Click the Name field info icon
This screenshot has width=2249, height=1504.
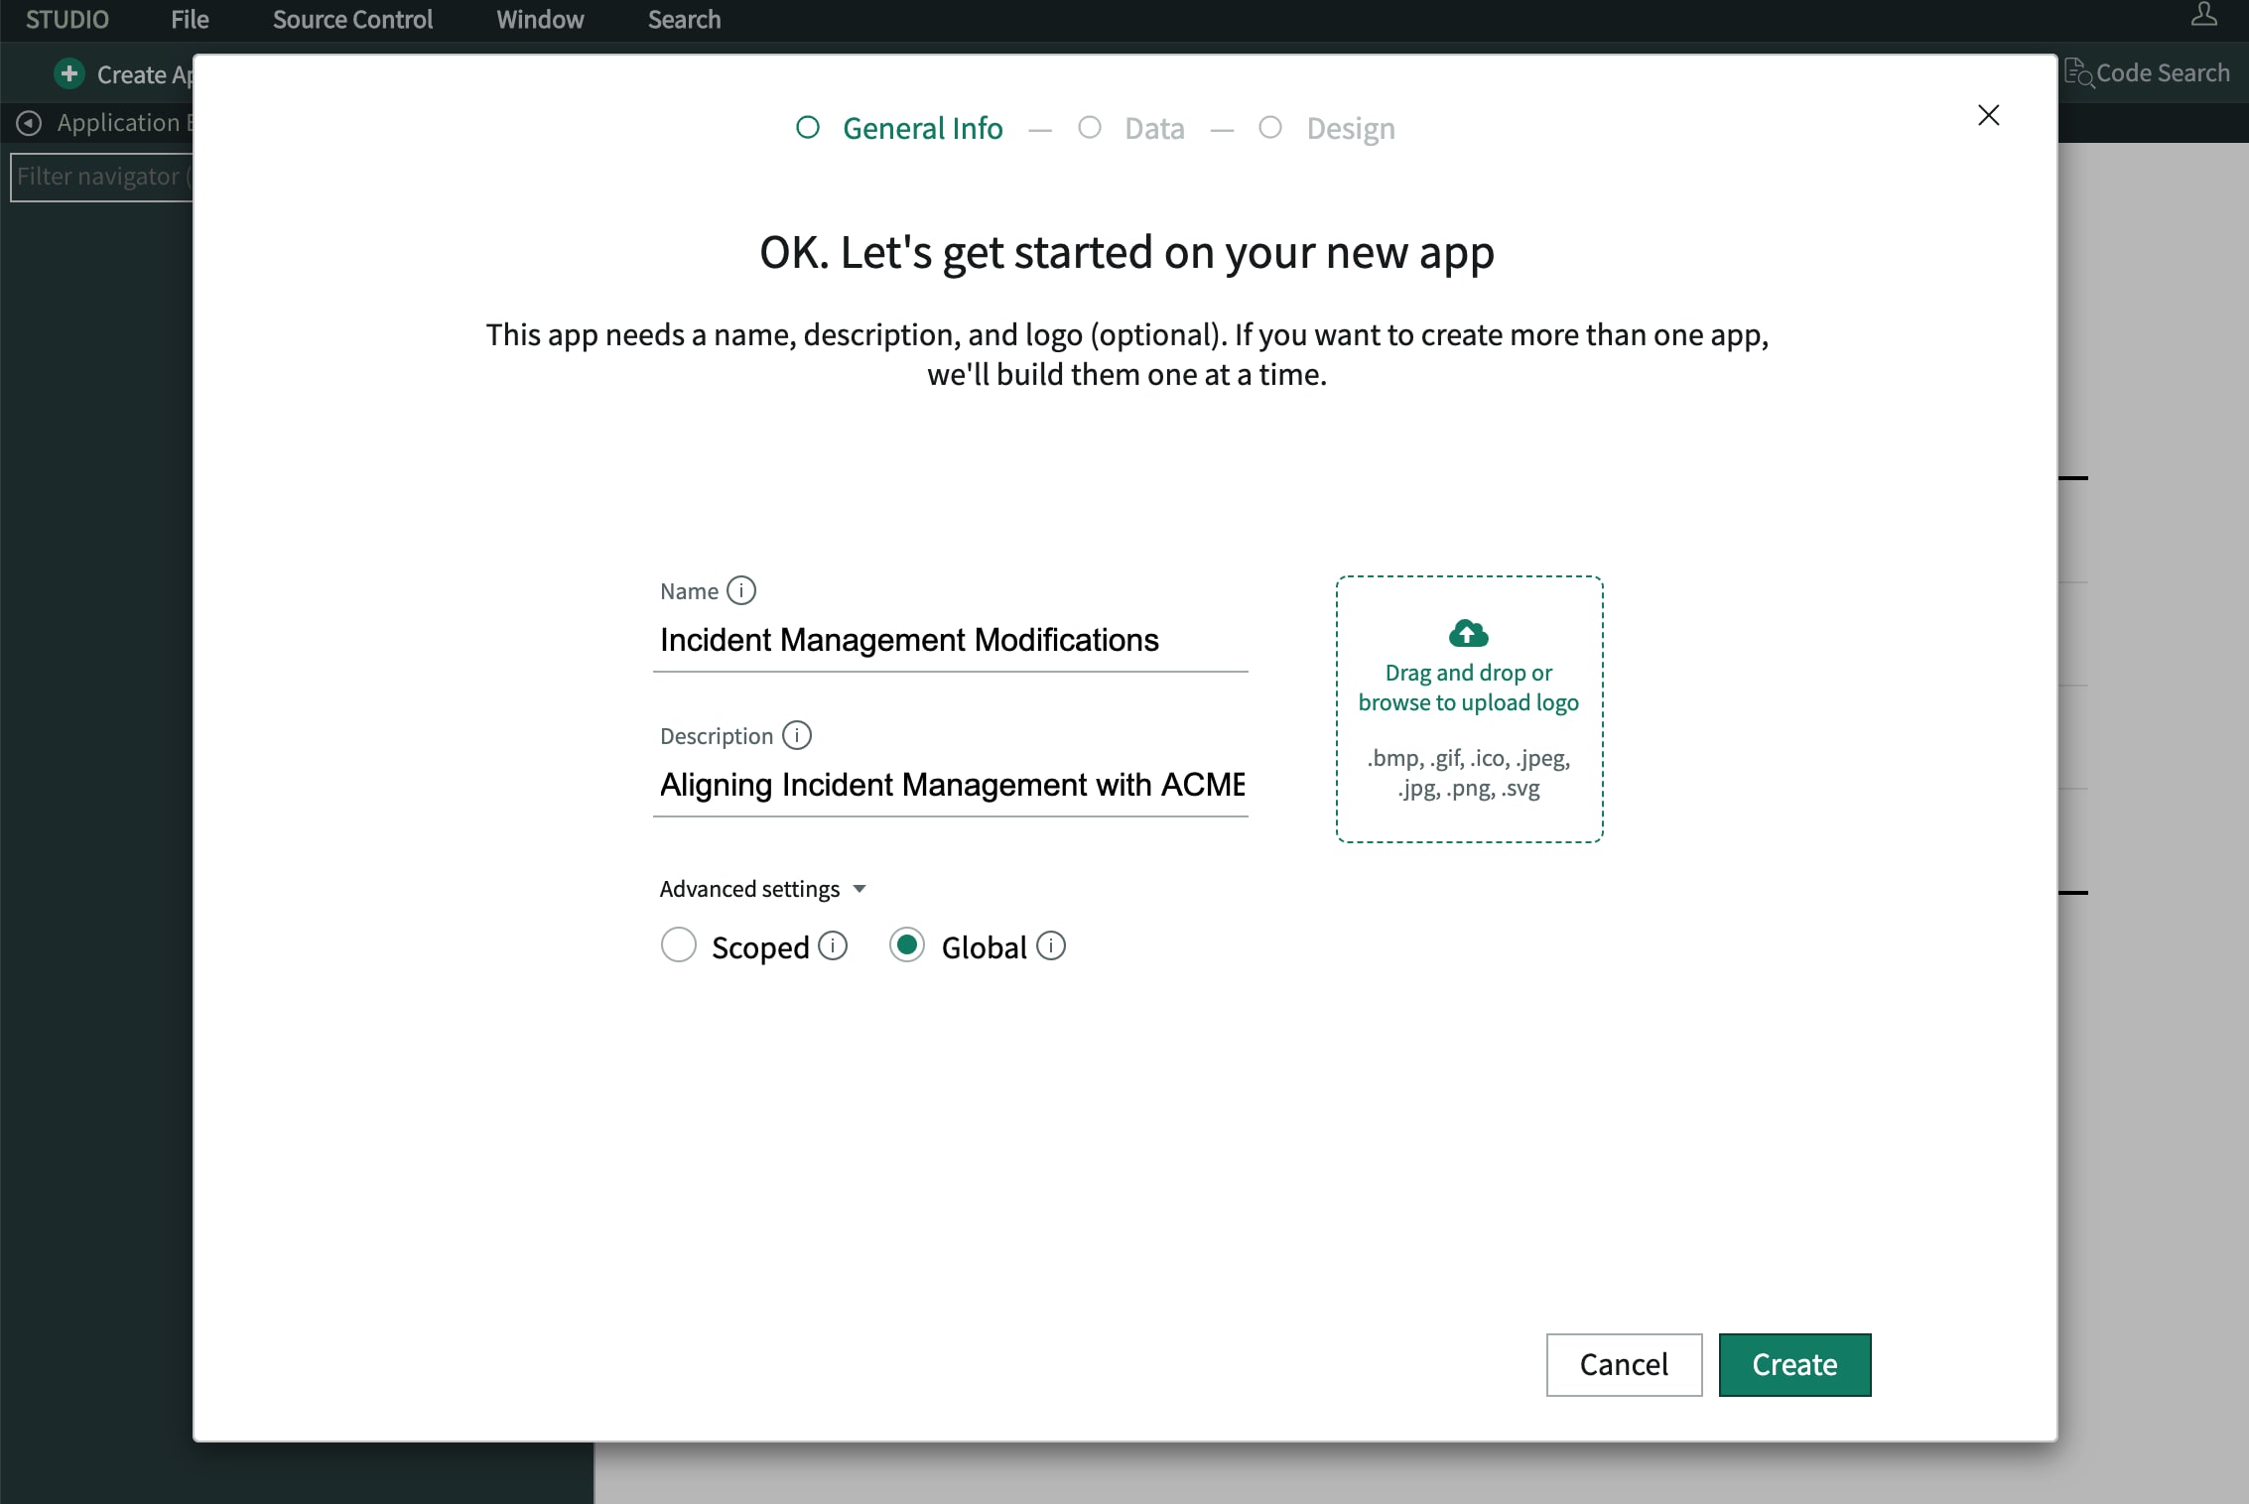pos(740,591)
